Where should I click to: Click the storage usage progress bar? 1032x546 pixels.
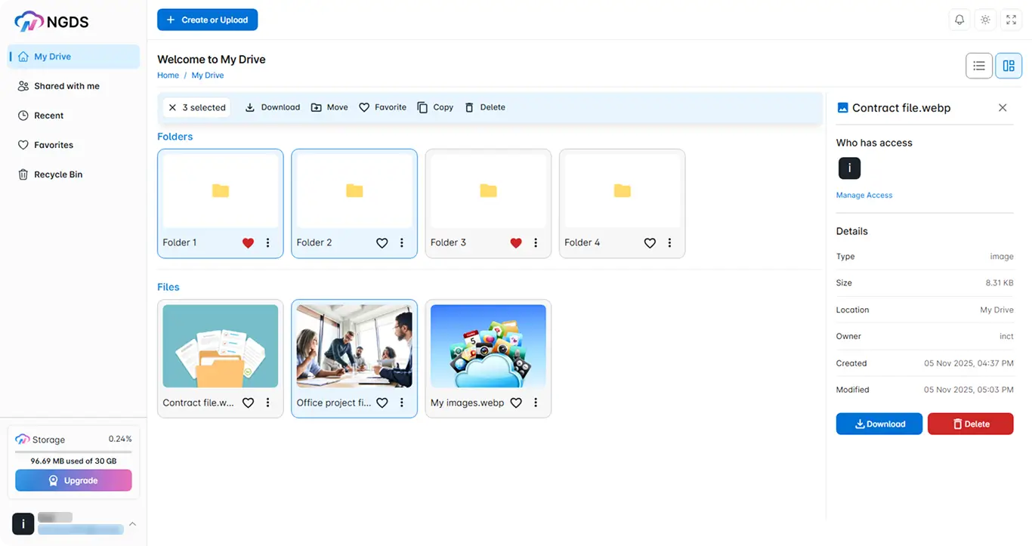(73, 452)
